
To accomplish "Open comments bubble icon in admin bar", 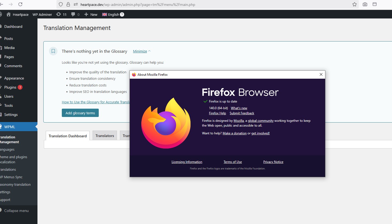I will (x=73, y=14).
